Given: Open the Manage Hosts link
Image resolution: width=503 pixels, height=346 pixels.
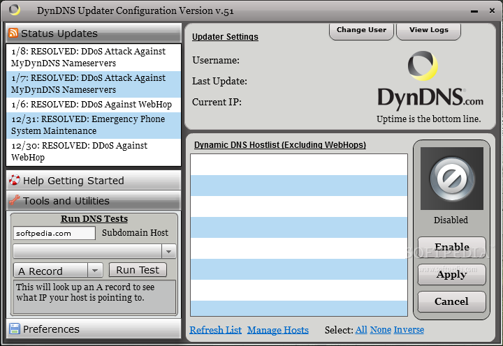Looking at the screenshot, I should click(x=278, y=330).
